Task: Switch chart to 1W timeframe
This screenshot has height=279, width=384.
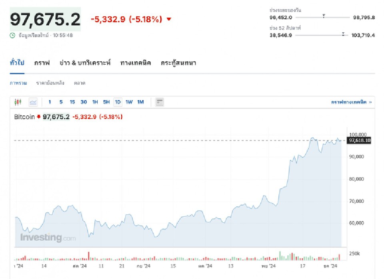Action: pyautogui.click(x=129, y=102)
